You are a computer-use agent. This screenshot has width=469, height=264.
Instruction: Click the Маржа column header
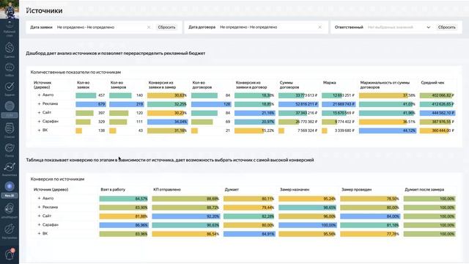tap(329, 83)
